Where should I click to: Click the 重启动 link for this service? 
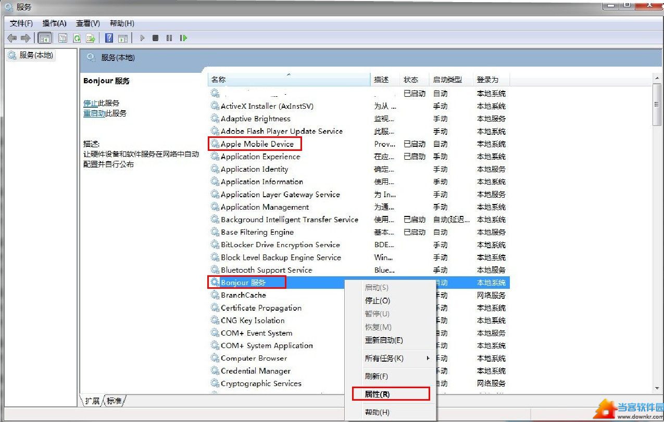[94, 113]
